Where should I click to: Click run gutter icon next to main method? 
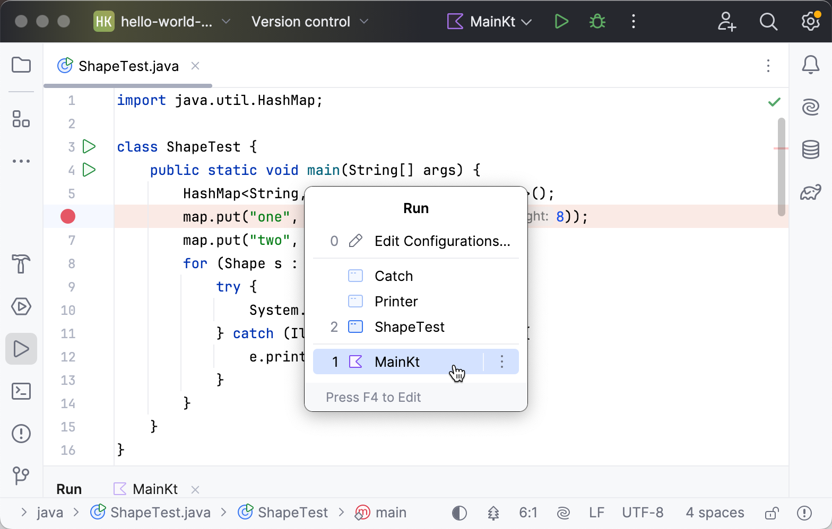click(x=89, y=170)
